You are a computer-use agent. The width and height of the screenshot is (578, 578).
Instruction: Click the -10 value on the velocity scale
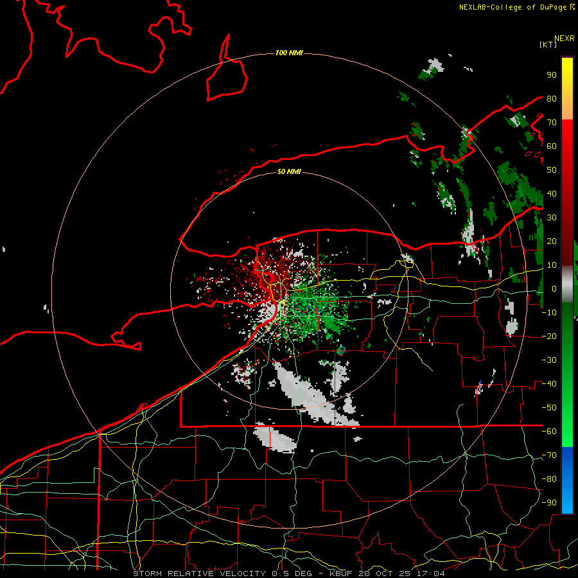[x=549, y=313]
